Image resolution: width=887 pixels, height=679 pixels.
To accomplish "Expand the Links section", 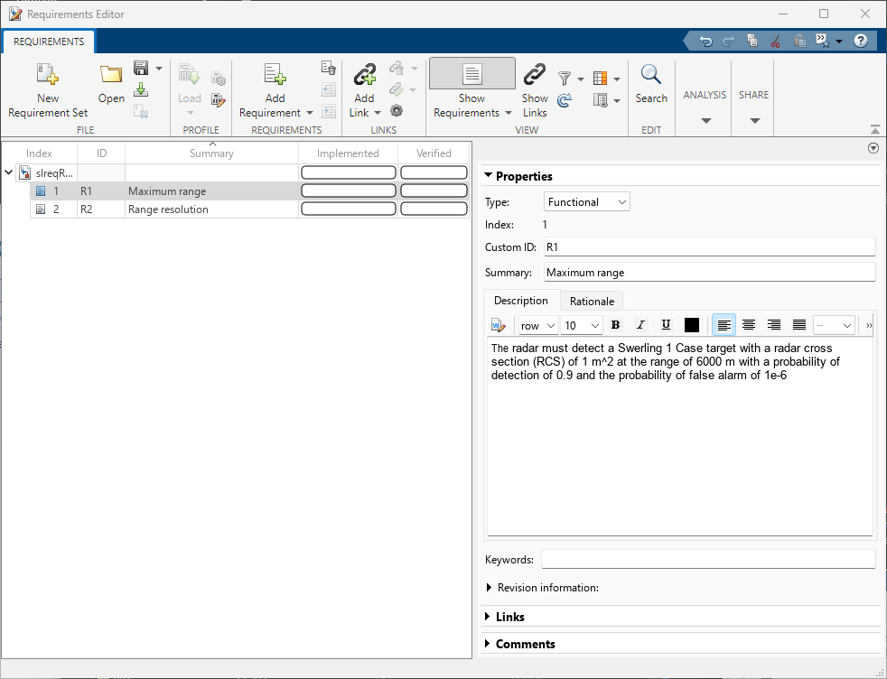I will click(490, 617).
